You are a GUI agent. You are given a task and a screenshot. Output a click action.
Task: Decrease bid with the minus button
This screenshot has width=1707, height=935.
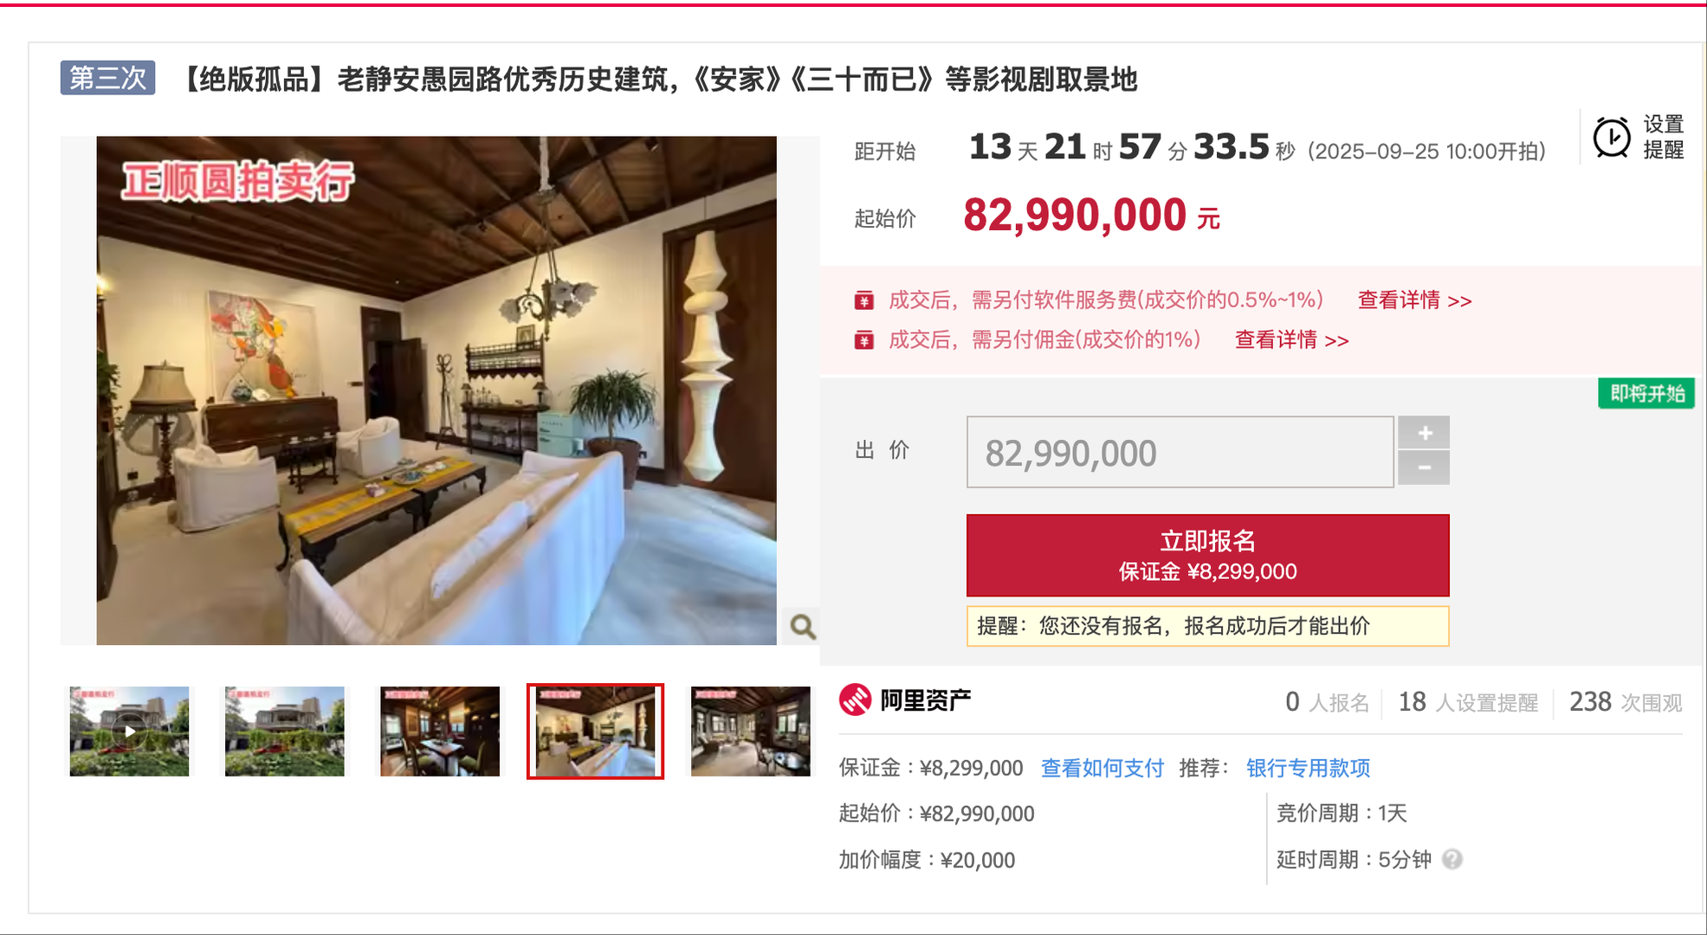click(1424, 468)
